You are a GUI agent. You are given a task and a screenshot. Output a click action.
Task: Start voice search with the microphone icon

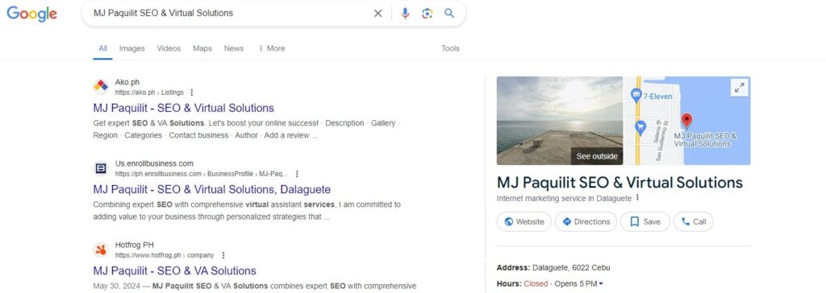tap(405, 13)
